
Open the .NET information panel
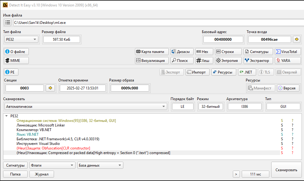coord(247,72)
